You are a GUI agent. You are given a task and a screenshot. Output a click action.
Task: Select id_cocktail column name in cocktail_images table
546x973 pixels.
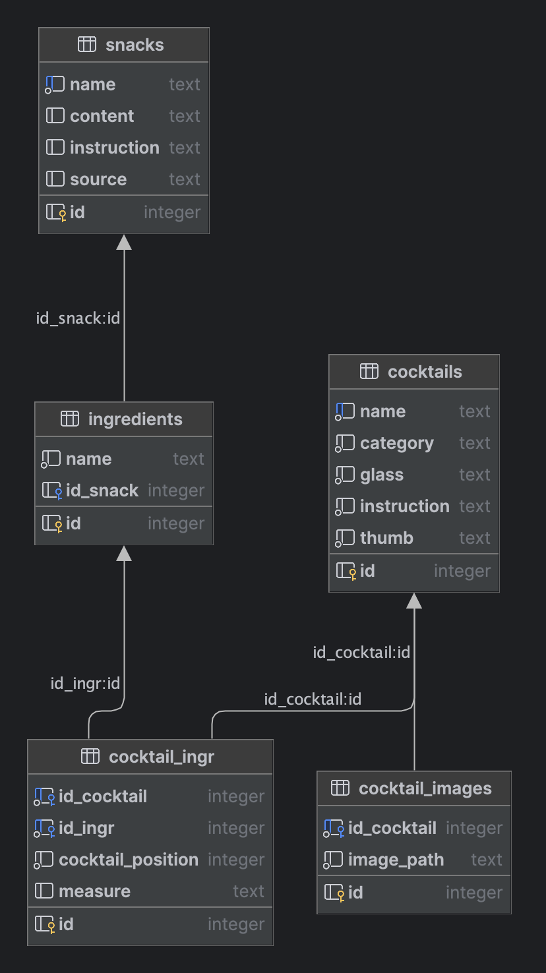tap(392, 828)
